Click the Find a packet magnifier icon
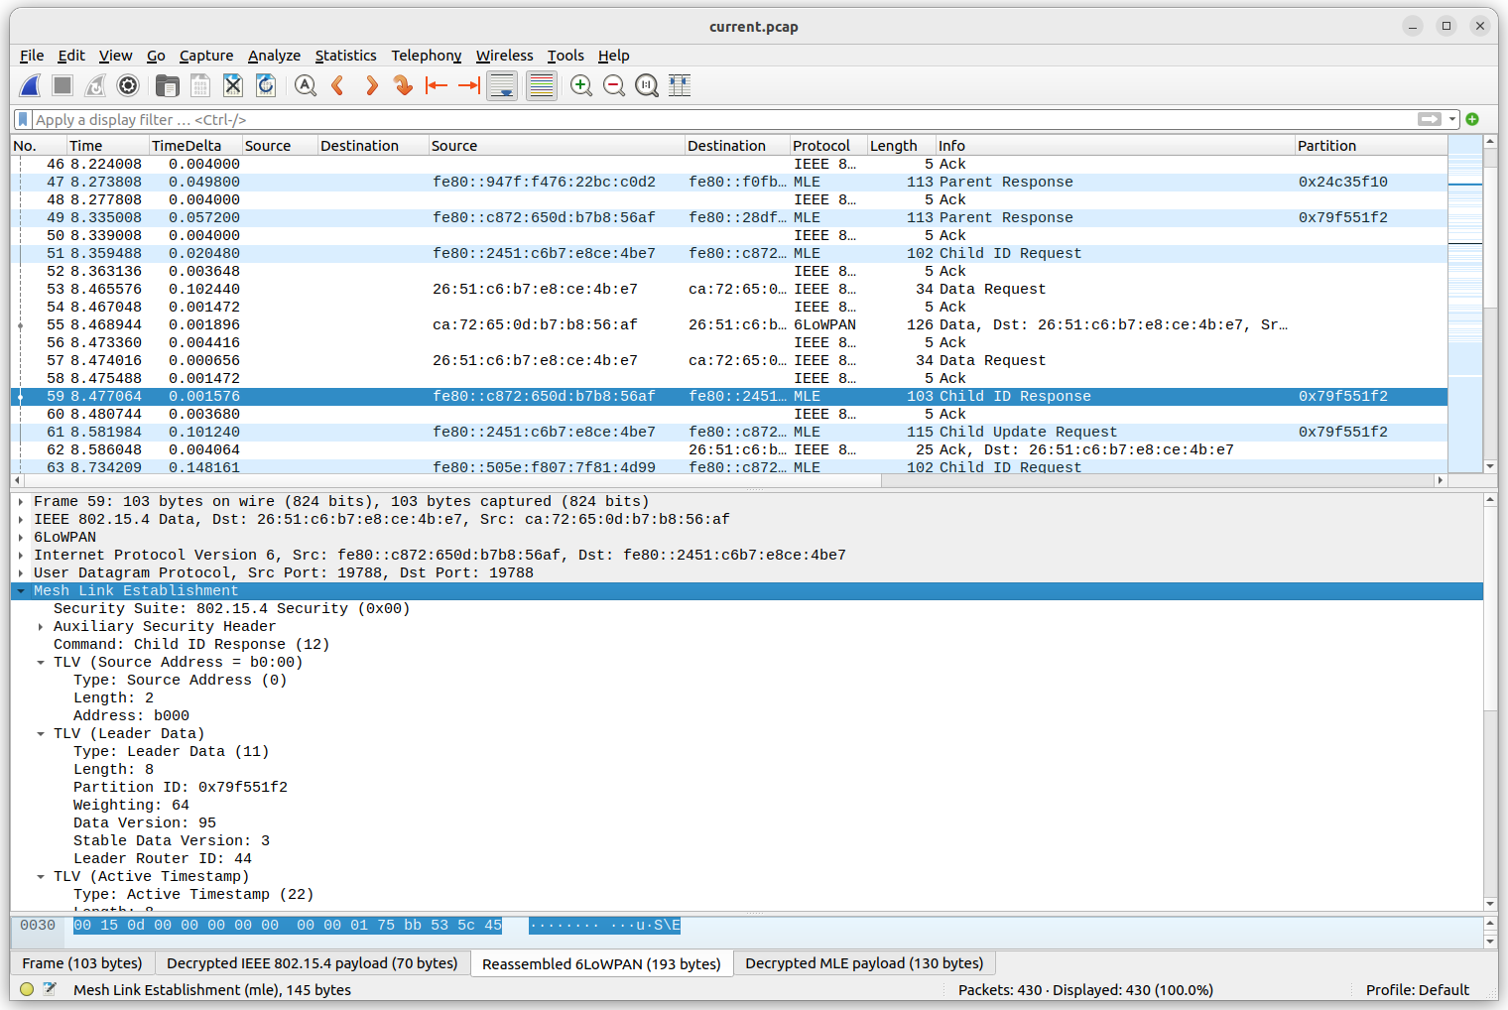1508x1010 pixels. tap(305, 85)
